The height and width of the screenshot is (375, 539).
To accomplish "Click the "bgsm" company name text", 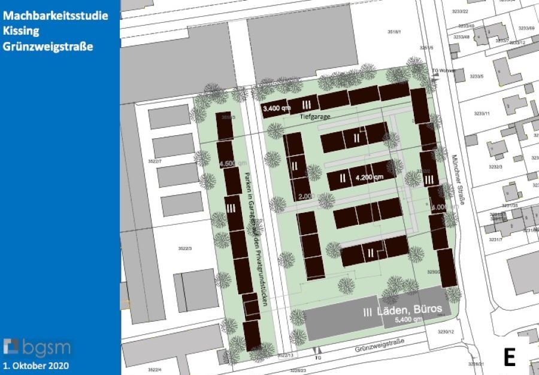I will pos(47,348).
